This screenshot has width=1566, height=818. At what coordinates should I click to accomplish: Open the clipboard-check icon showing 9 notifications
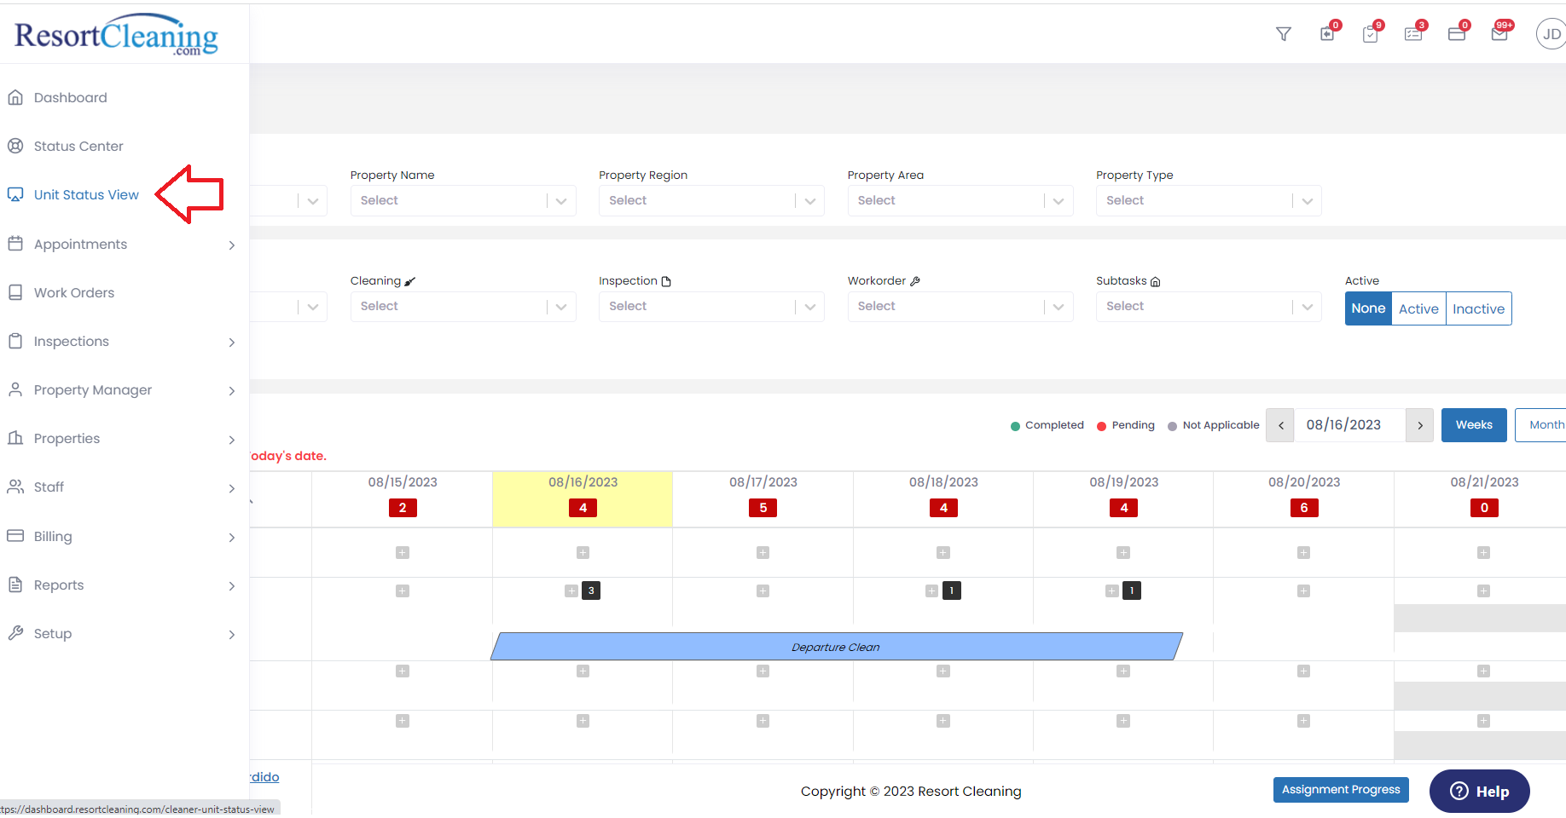pos(1371,34)
